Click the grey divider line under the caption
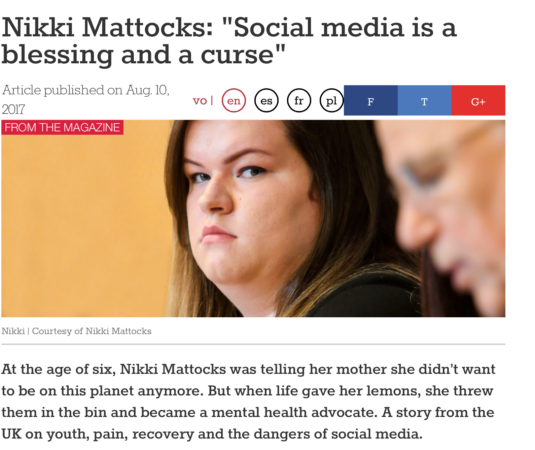Image resolution: width=535 pixels, height=450 pixels. pyautogui.click(x=253, y=344)
